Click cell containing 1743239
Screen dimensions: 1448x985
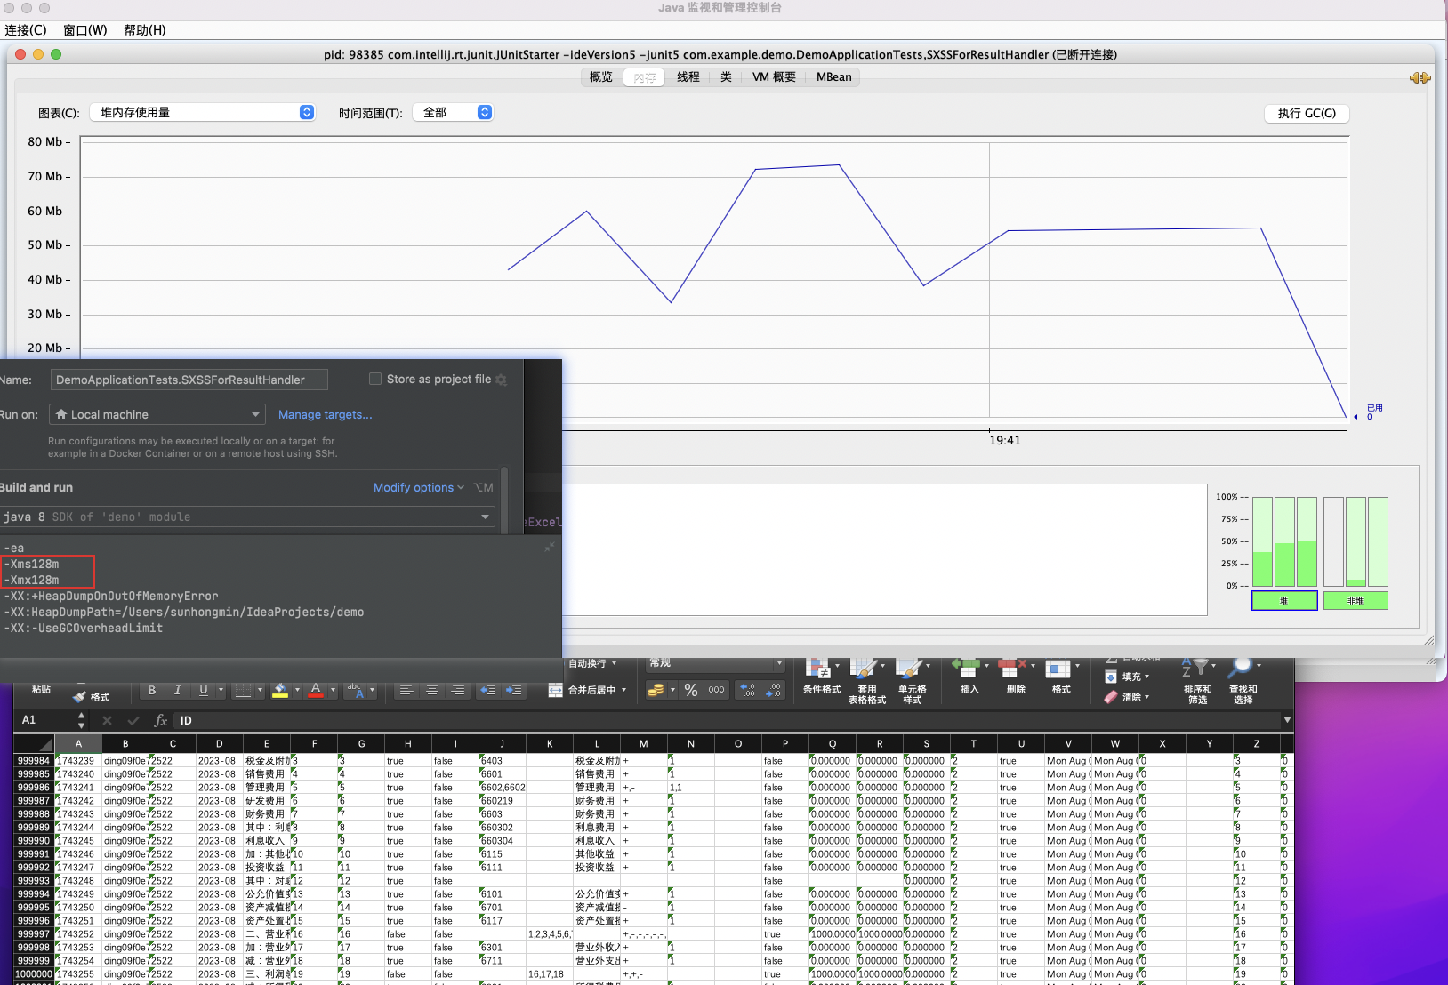[78, 761]
